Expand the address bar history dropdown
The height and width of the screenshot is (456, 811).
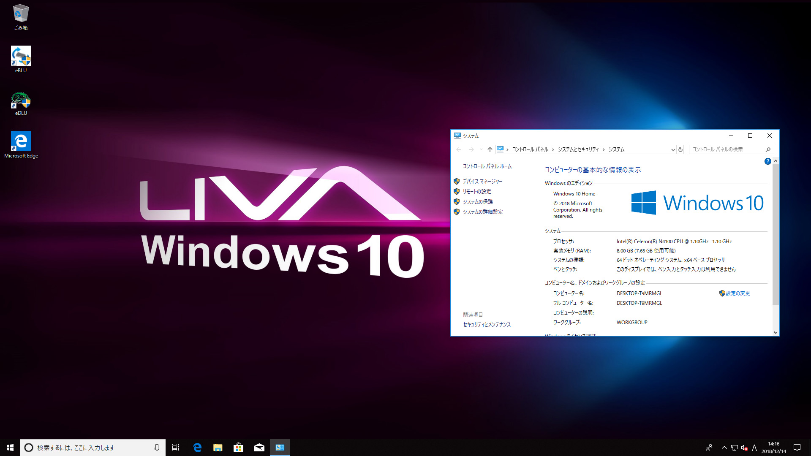tap(673, 149)
